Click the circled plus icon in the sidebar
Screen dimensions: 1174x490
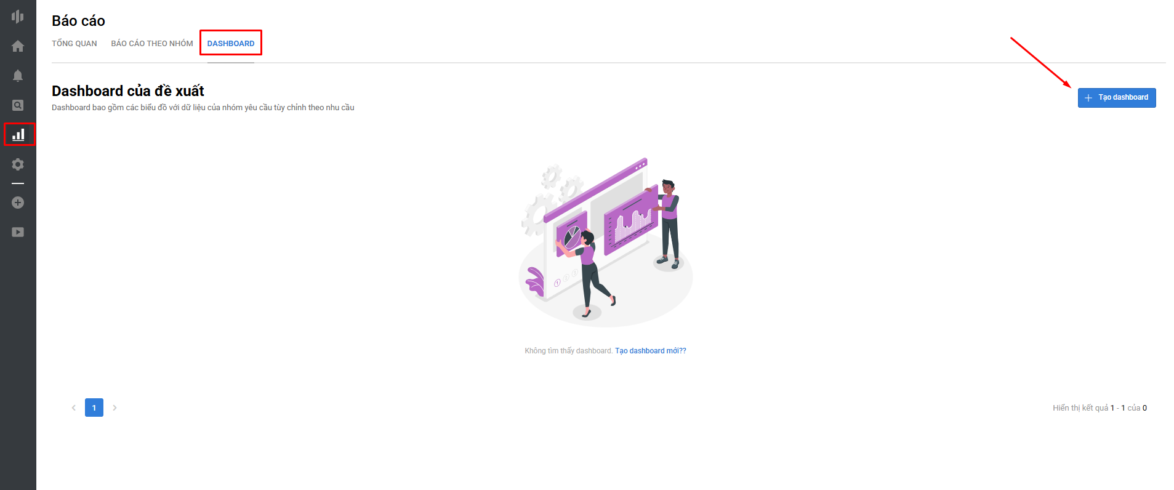point(18,203)
